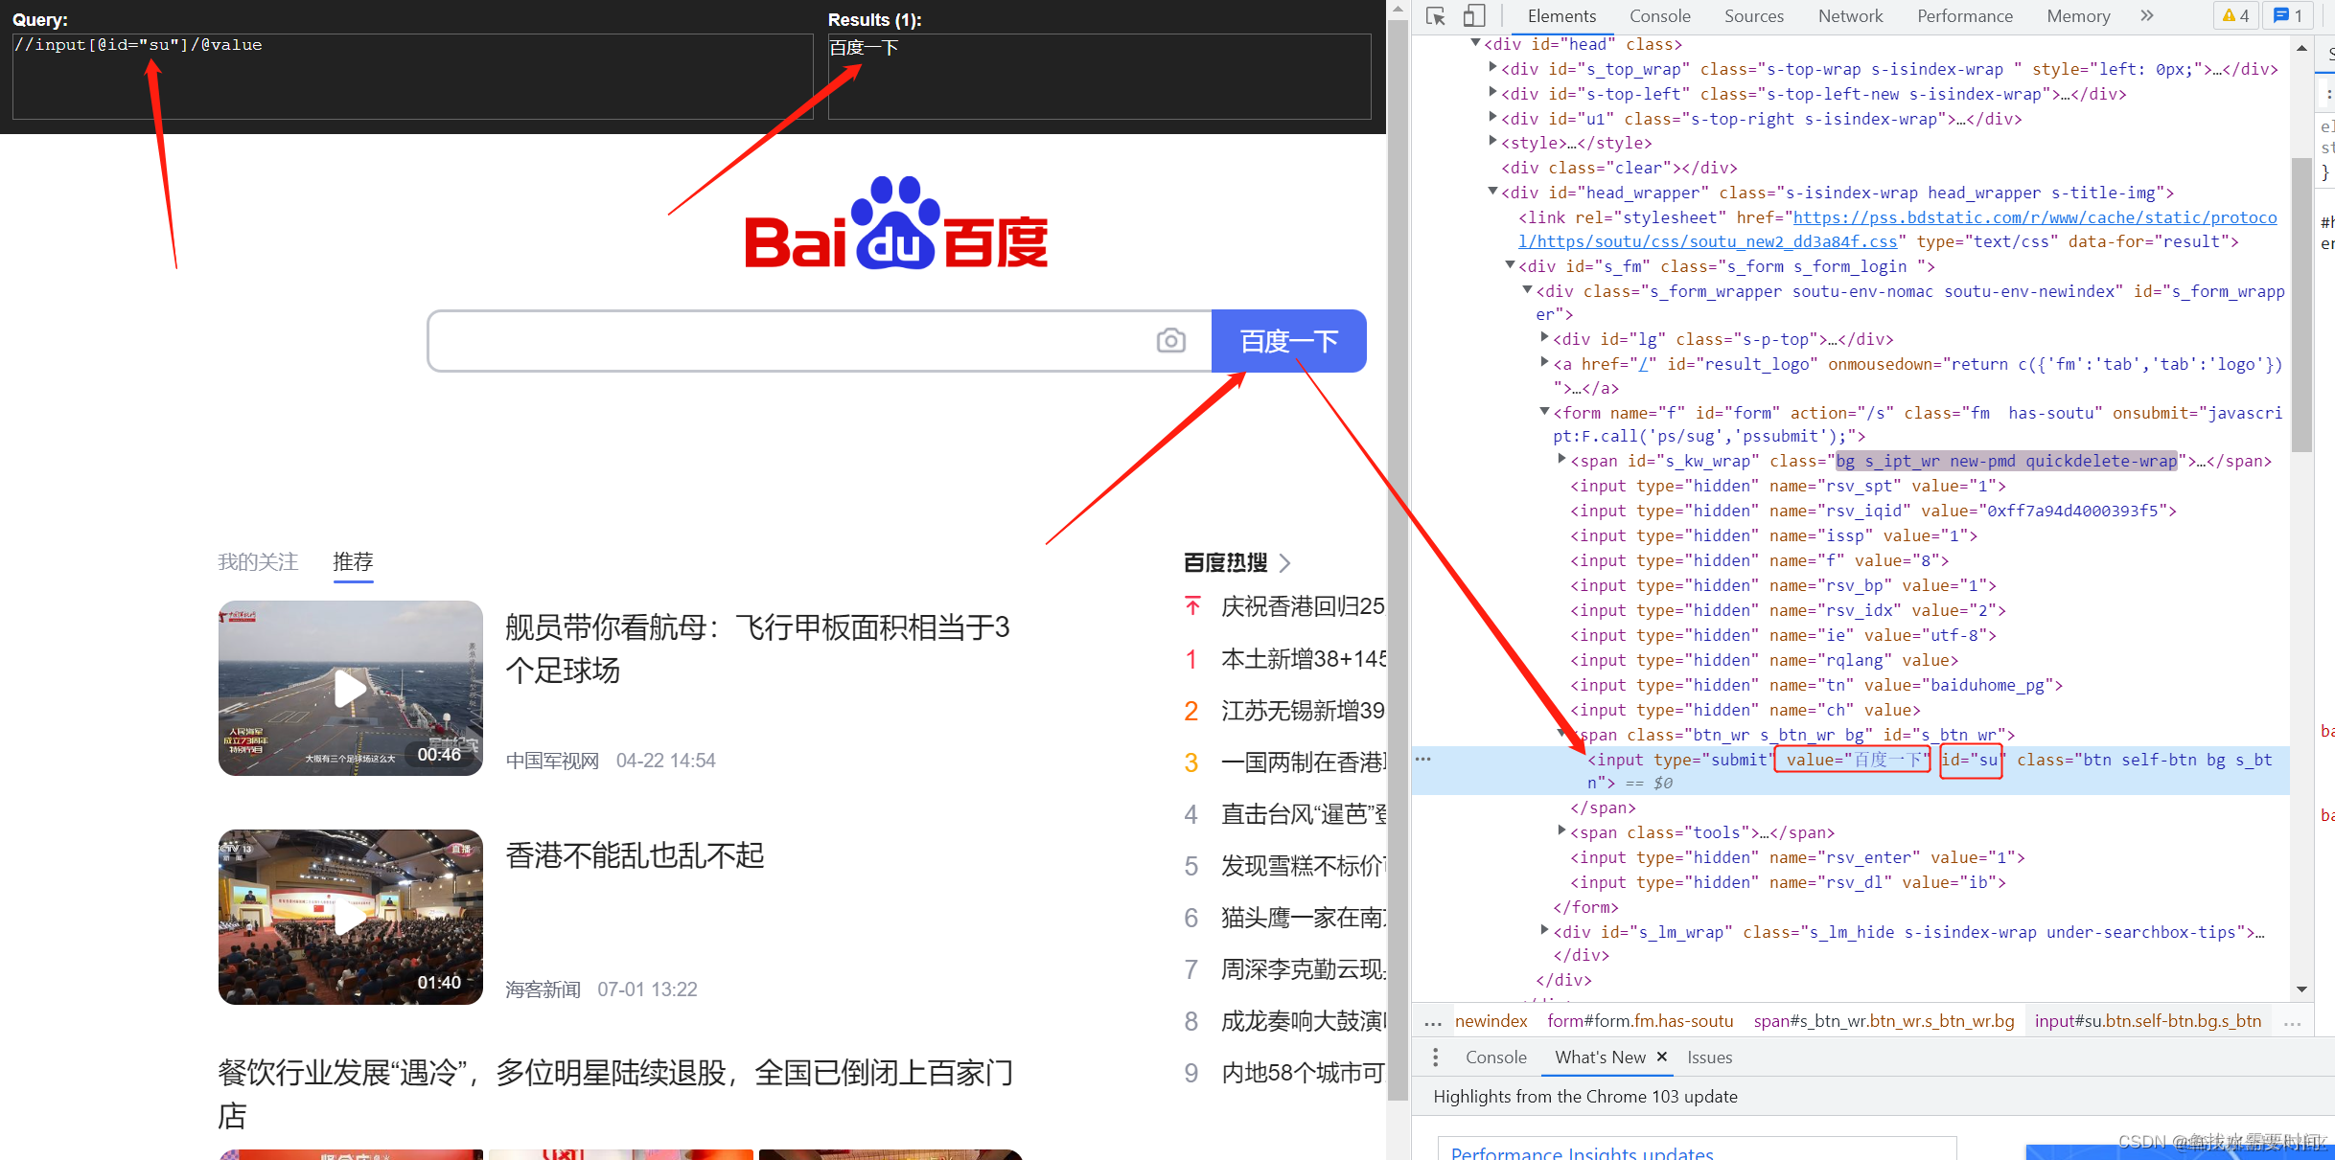Select the inspect element tool

point(1434,15)
